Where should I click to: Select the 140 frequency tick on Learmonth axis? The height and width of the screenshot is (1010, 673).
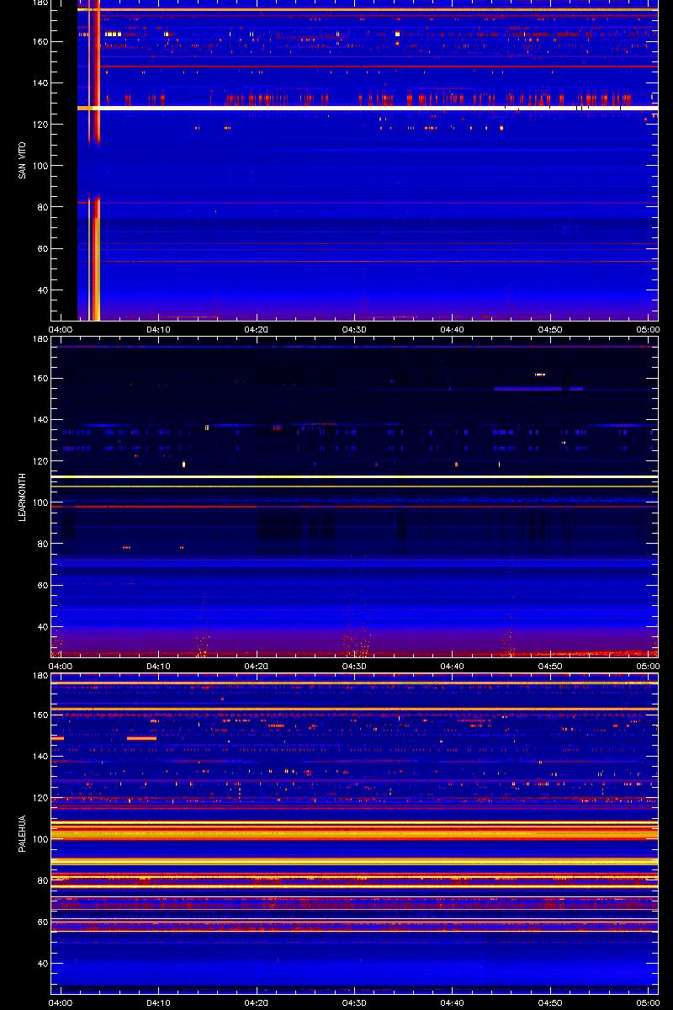coord(39,420)
